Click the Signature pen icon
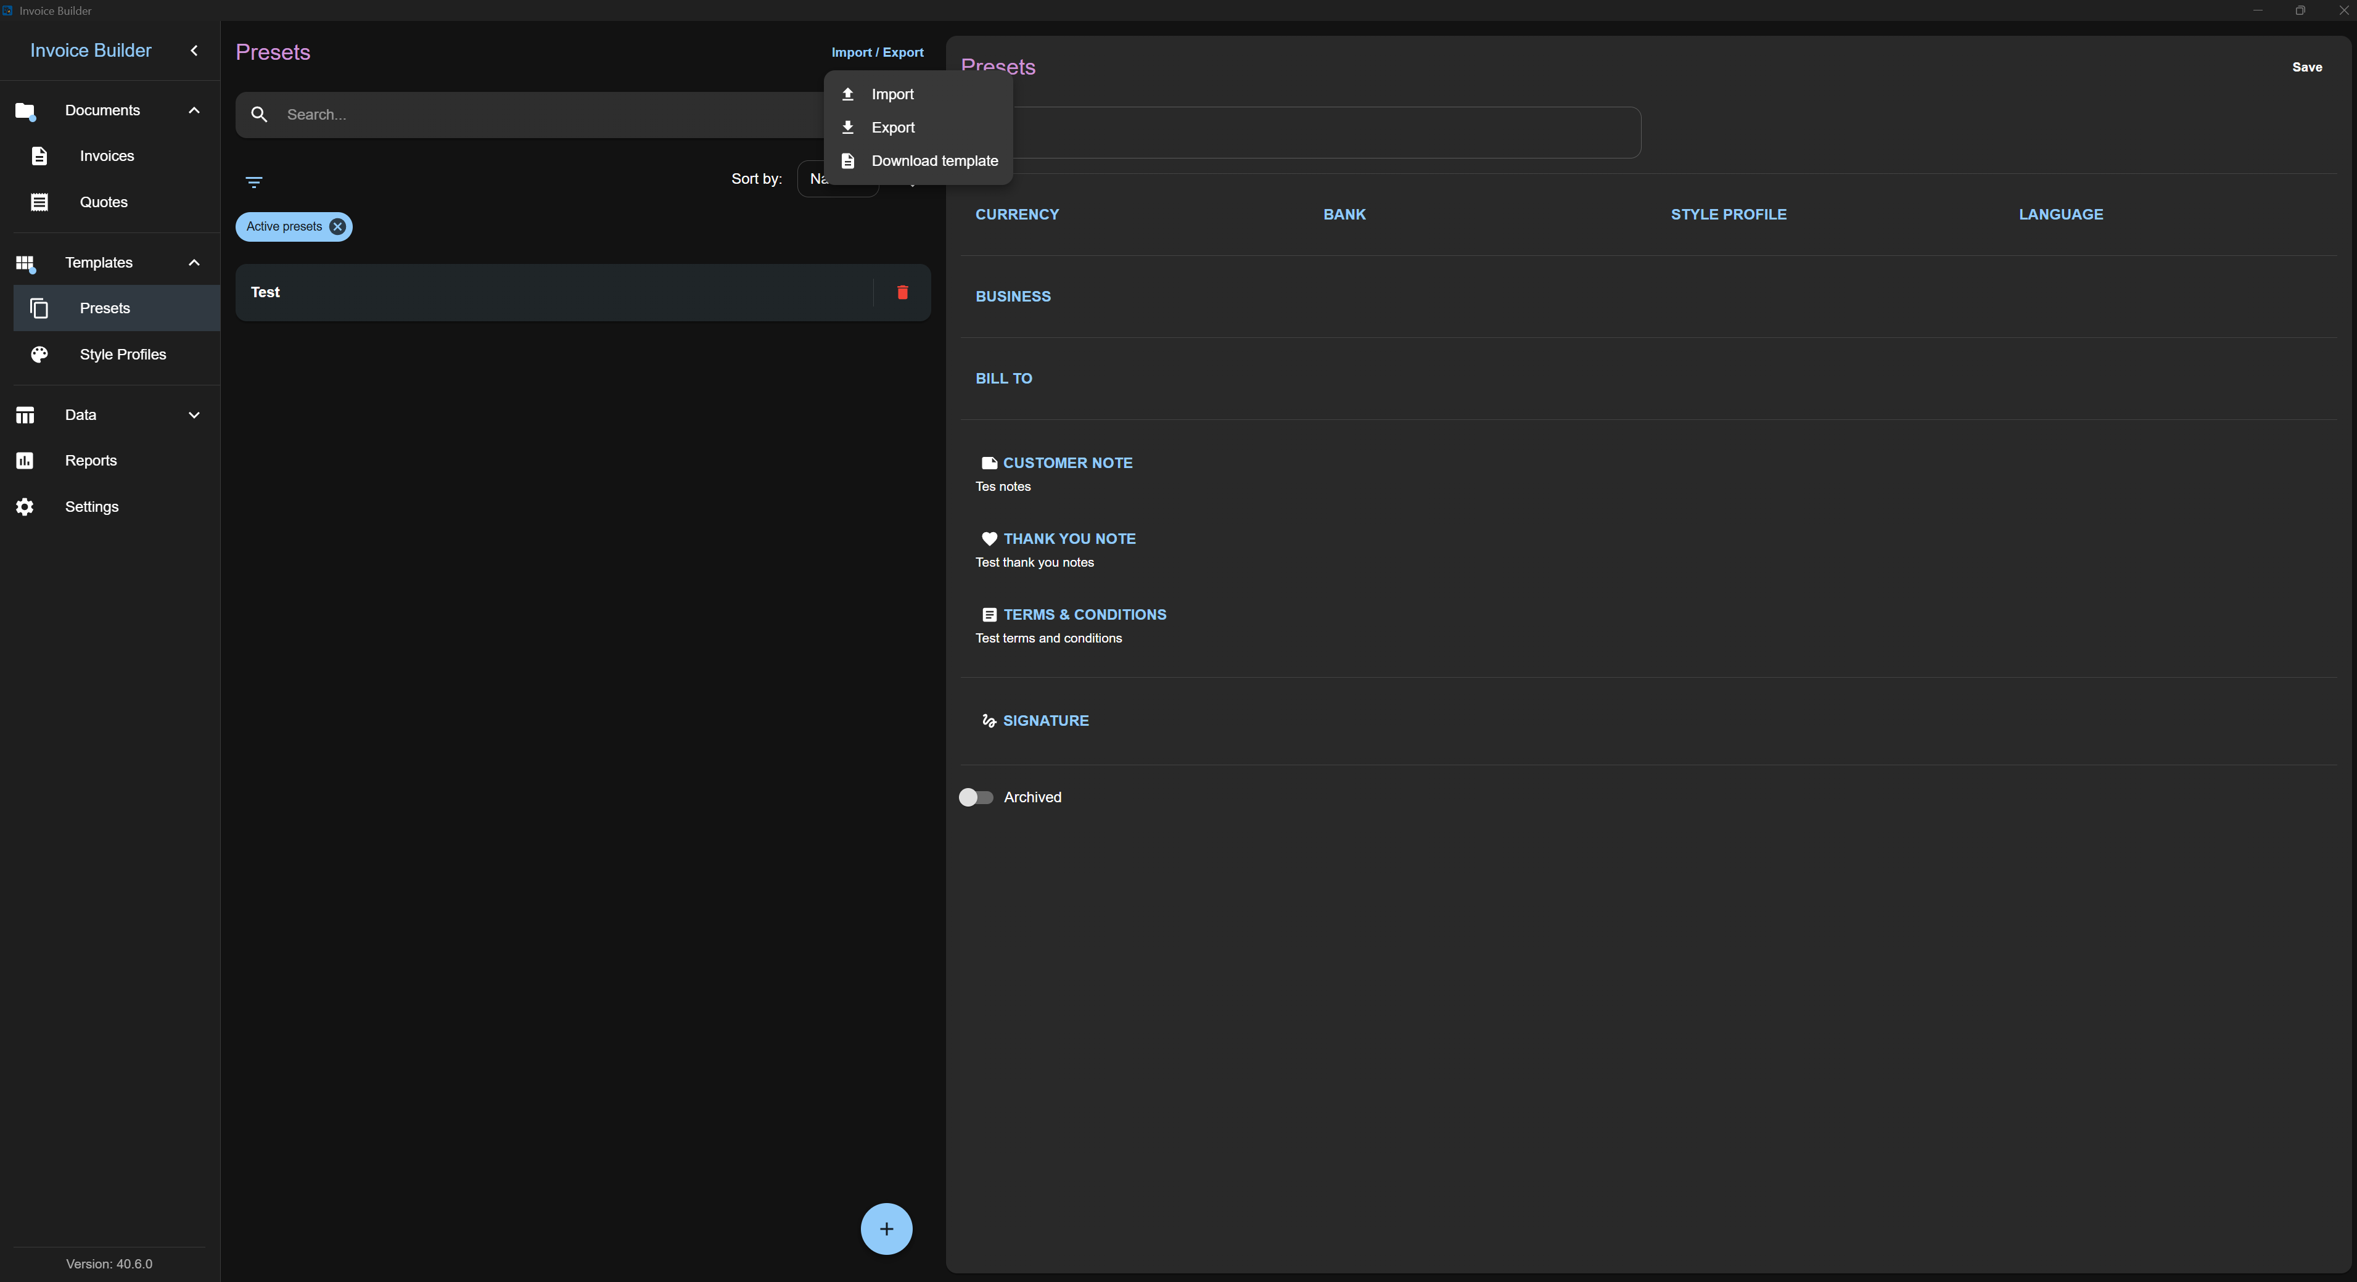The image size is (2357, 1282). click(989, 721)
